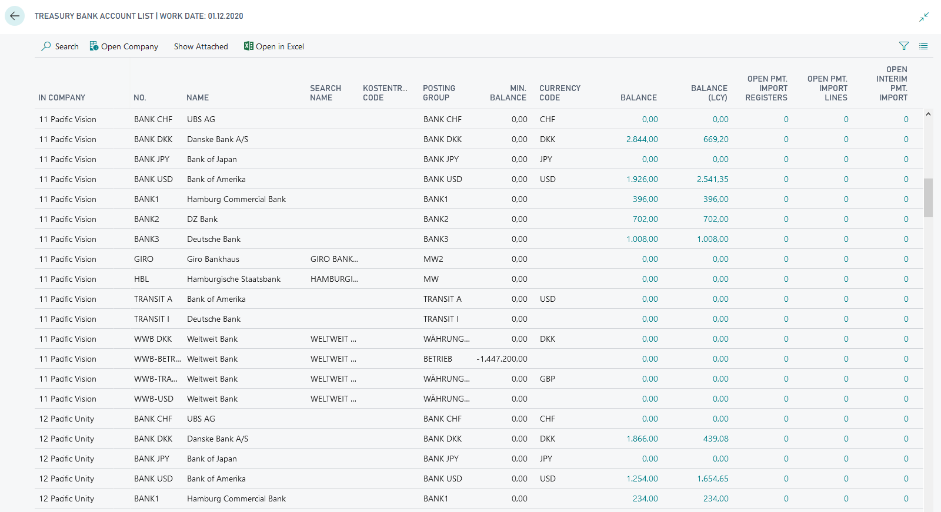Click the scroll up arrow
This screenshot has width=941, height=512.
pos(928,114)
